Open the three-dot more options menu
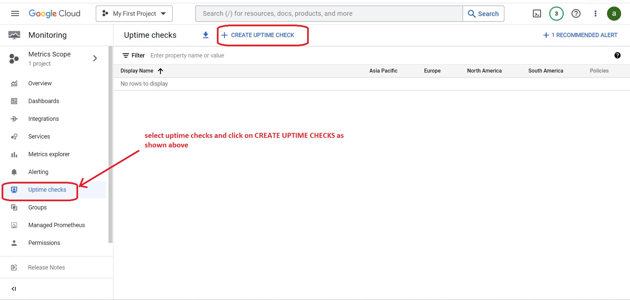Image resolution: width=630 pixels, height=300 pixels. tap(596, 13)
